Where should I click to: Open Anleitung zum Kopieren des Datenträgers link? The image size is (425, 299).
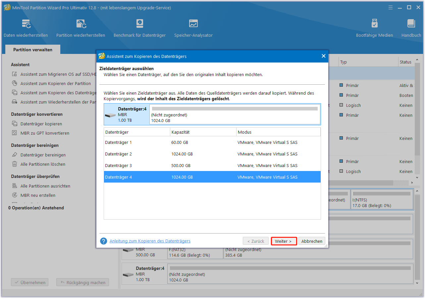coord(150,241)
